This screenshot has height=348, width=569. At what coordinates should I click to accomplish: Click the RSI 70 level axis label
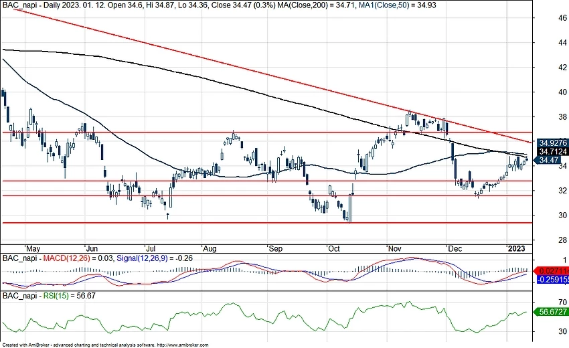tap(562, 302)
